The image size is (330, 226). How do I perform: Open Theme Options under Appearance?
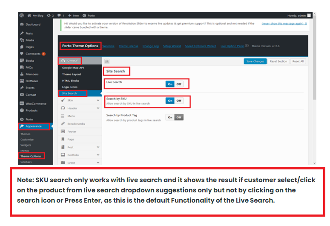pos(31,156)
